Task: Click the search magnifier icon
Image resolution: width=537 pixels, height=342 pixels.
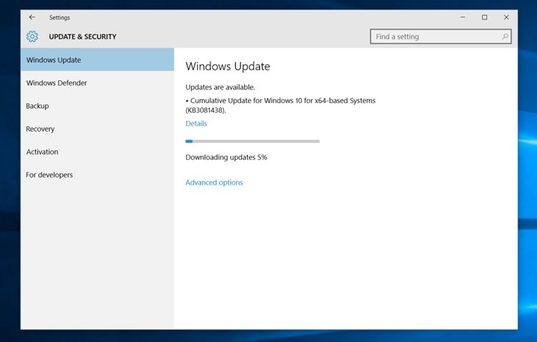Action: pyautogui.click(x=505, y=36)
